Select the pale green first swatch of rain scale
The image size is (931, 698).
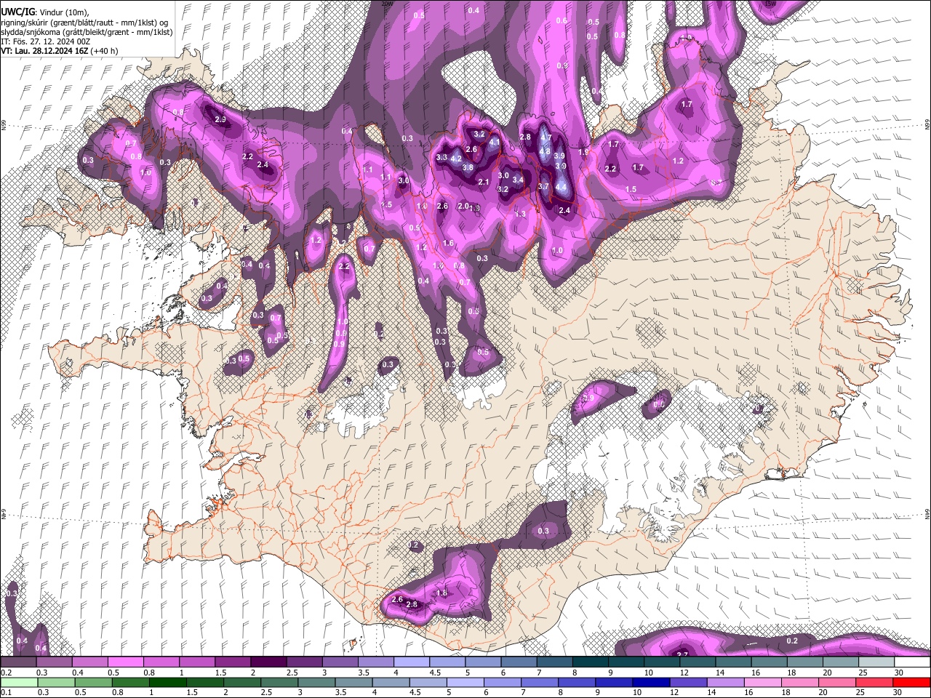18,682
